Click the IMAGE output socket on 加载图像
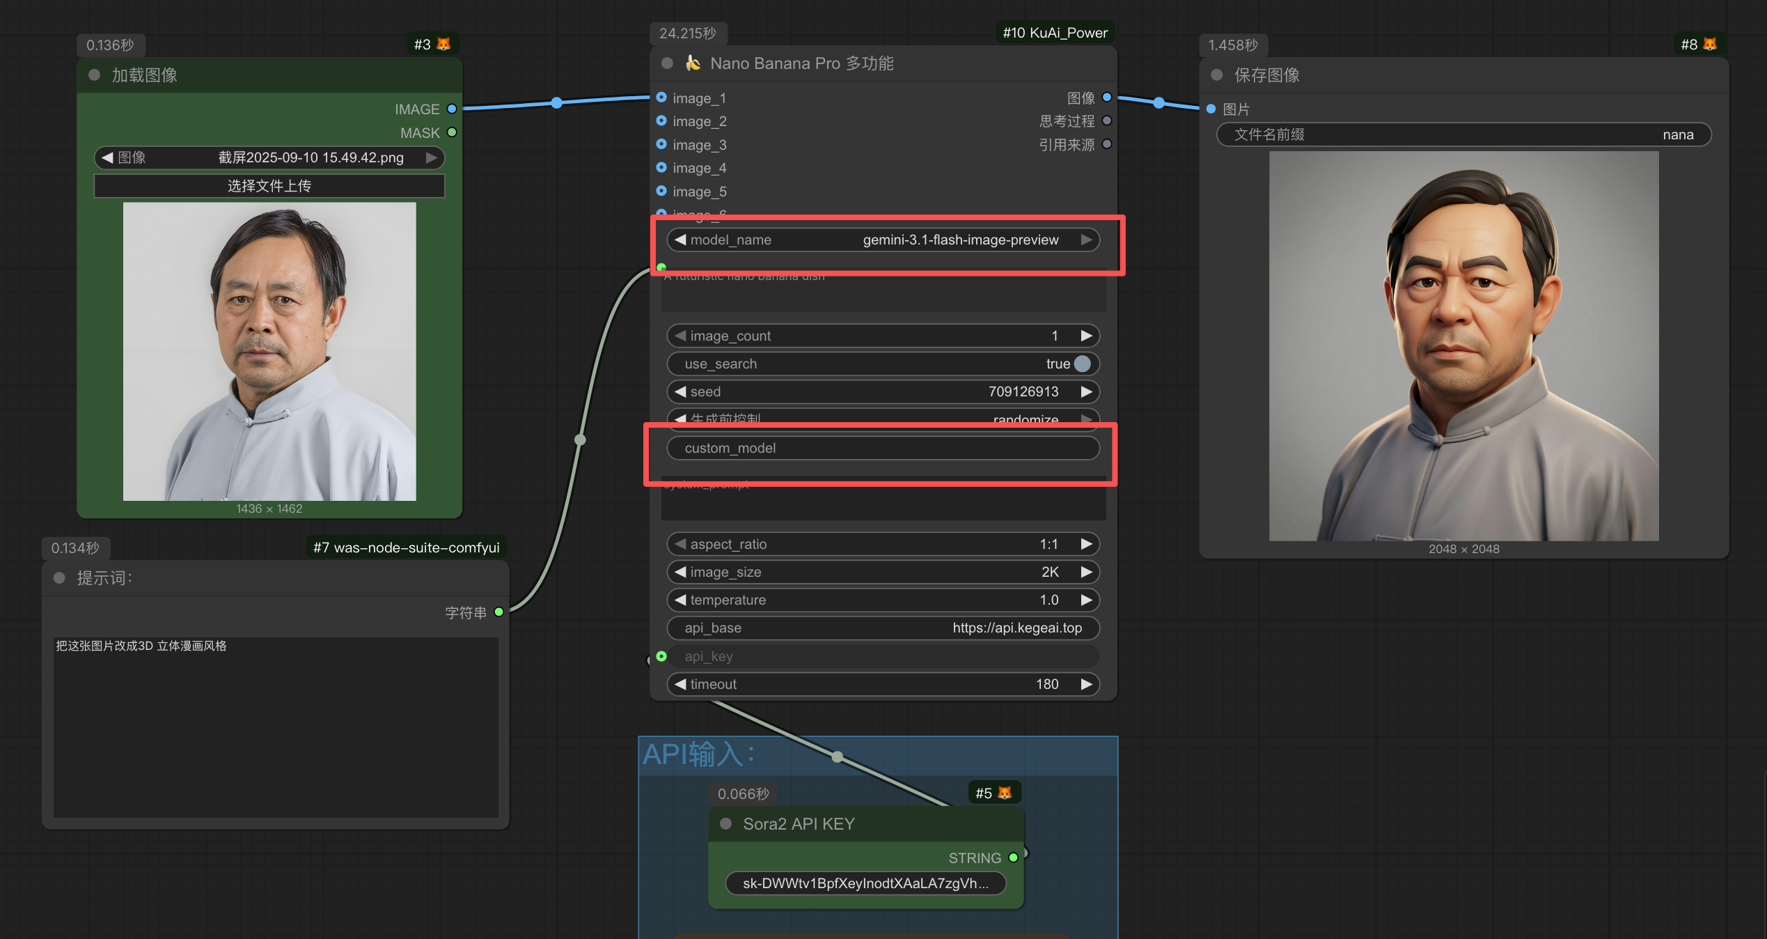The width and height of the screenshot is (1767, 939). (452, 109)
